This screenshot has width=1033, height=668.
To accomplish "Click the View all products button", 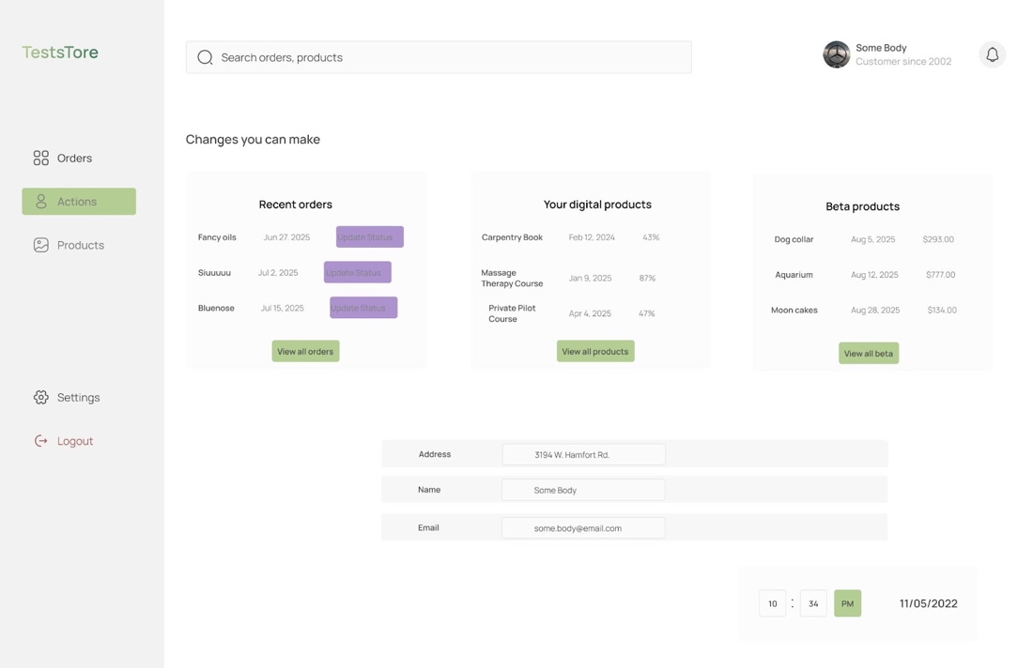I will pyautogui.click(x=595, y=350).
